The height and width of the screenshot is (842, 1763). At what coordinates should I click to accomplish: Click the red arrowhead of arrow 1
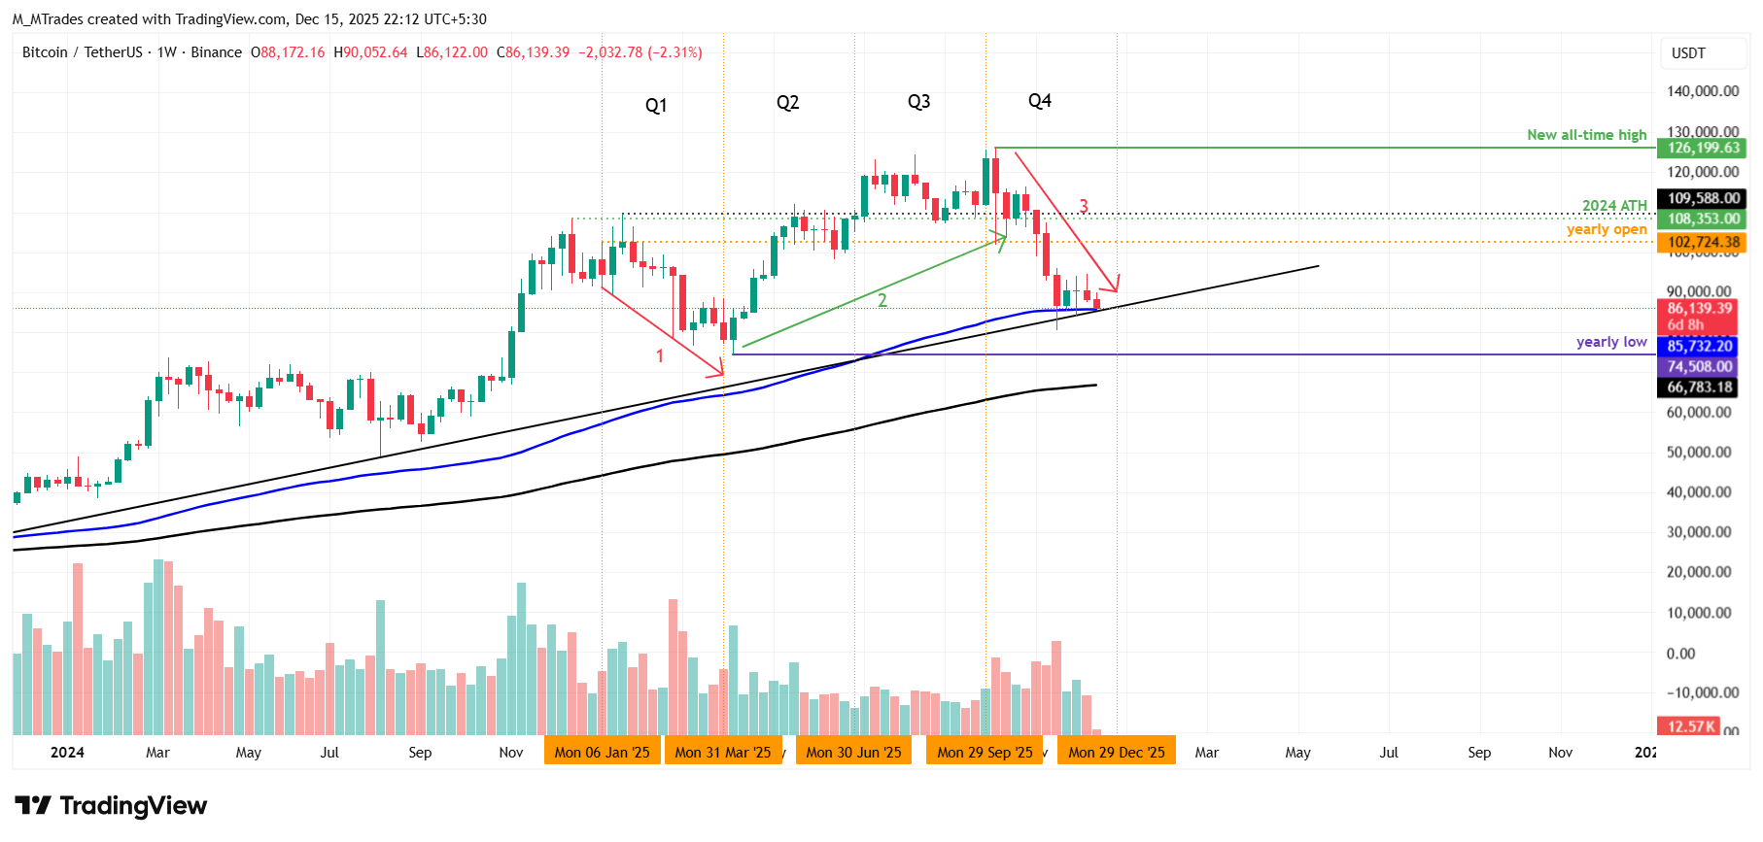pos(720,371)
